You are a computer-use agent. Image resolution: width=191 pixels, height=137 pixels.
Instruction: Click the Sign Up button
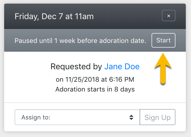tap(158, 117)
